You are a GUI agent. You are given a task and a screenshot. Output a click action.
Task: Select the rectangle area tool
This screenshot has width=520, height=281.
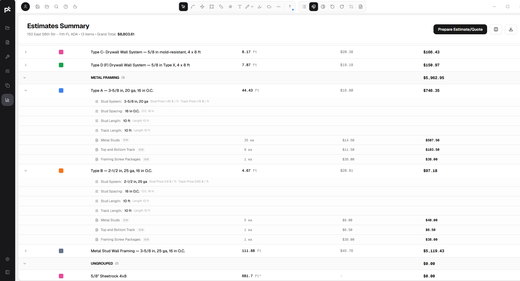click(212, 7)
